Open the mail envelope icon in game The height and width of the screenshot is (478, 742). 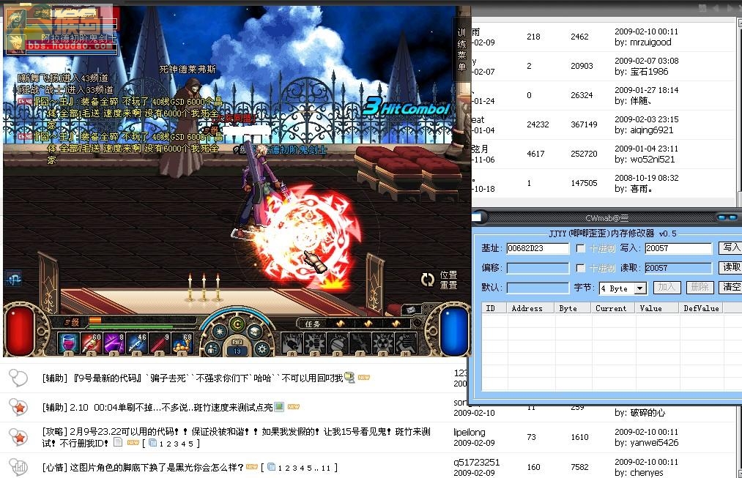pyautogui.click(x=411, y=310)
